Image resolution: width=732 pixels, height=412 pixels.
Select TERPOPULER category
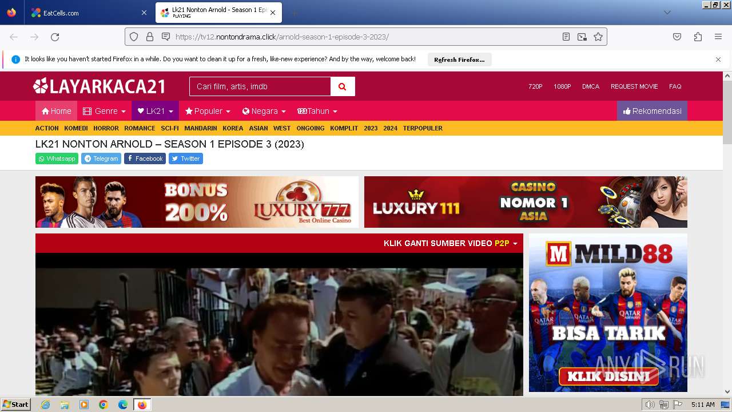click(x=423, y=128)
